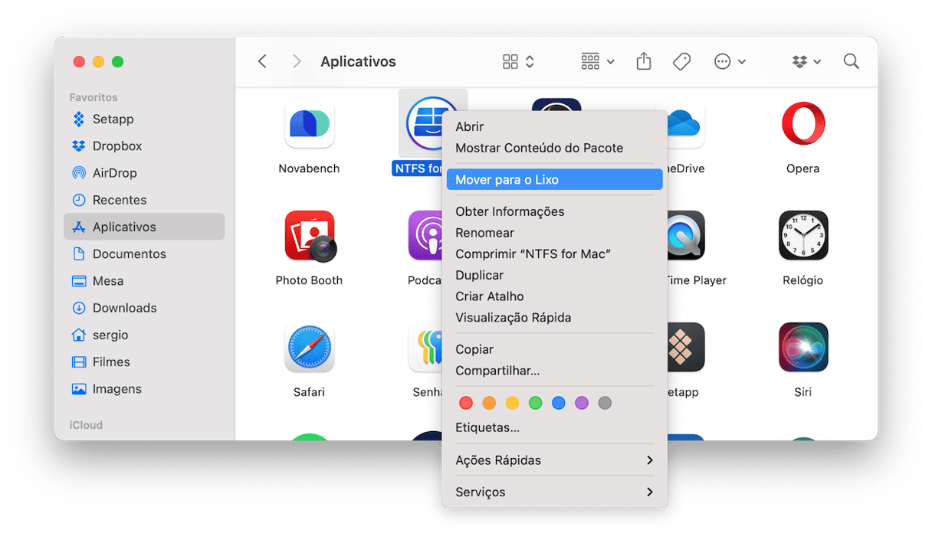Choose Copiar in the context menu
932x533 pixels.
(x=555, y=349)
